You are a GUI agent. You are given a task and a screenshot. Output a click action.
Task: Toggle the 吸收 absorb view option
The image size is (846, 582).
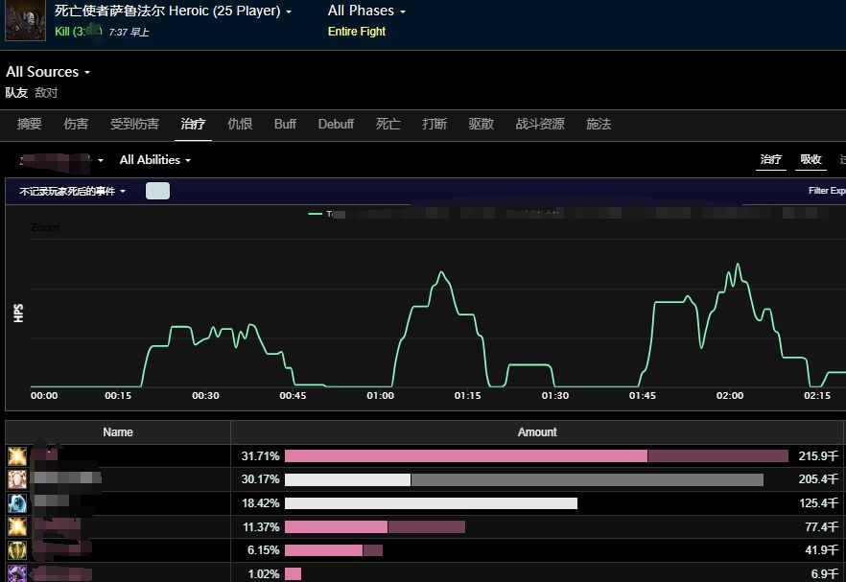click(811, 160)
